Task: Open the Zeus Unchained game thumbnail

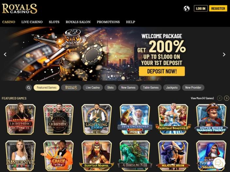Action: coord(135,119)
